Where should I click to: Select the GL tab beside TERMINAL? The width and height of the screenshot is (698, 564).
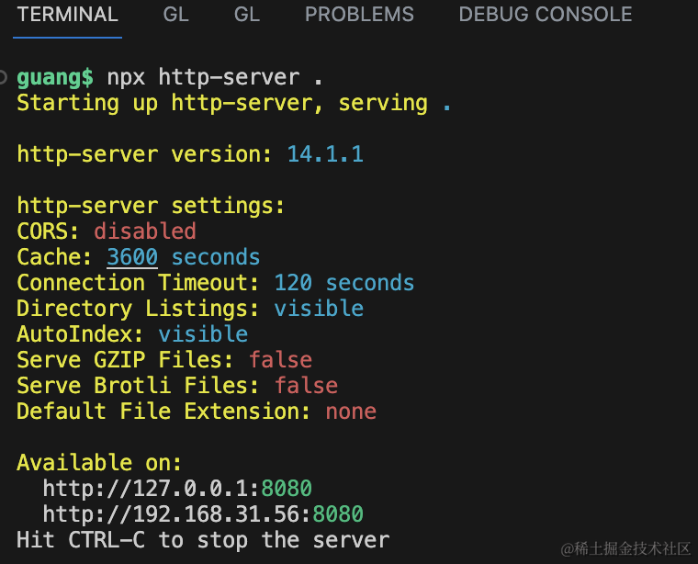click(176, 15)
